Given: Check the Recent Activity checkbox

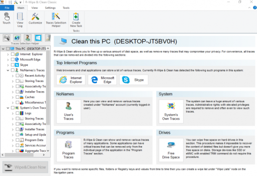Looking at the screenshot, I should tap(17, 76).
